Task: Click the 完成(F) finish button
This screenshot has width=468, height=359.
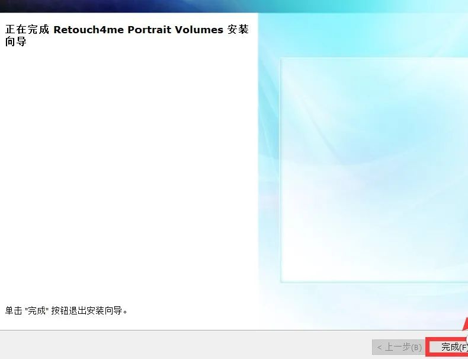Action: [x=450, y=347]
